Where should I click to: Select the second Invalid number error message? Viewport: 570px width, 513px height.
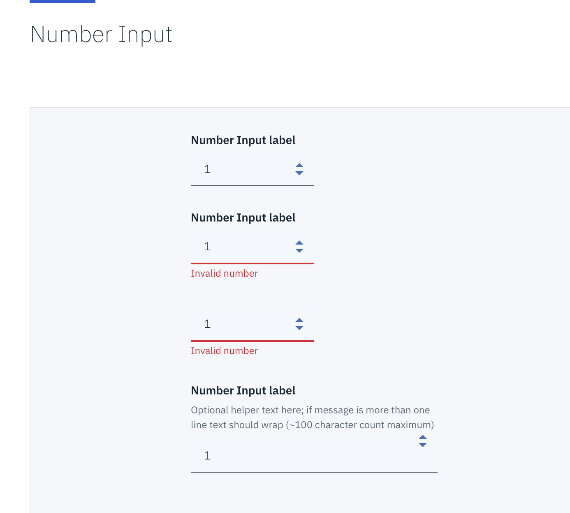pos(224,350)
